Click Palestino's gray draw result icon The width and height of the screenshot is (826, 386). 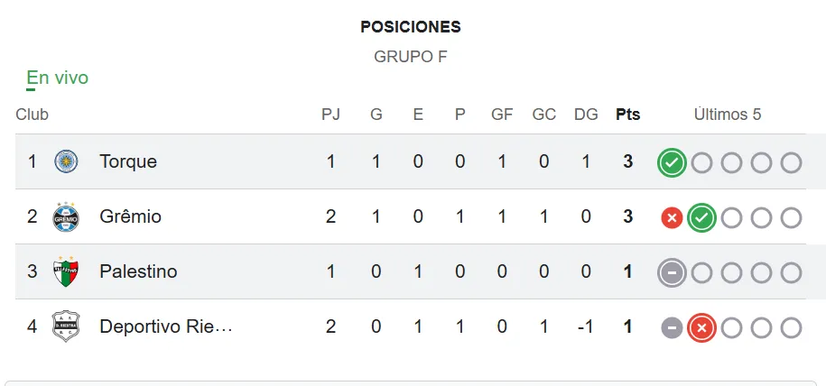pos(672,273)
